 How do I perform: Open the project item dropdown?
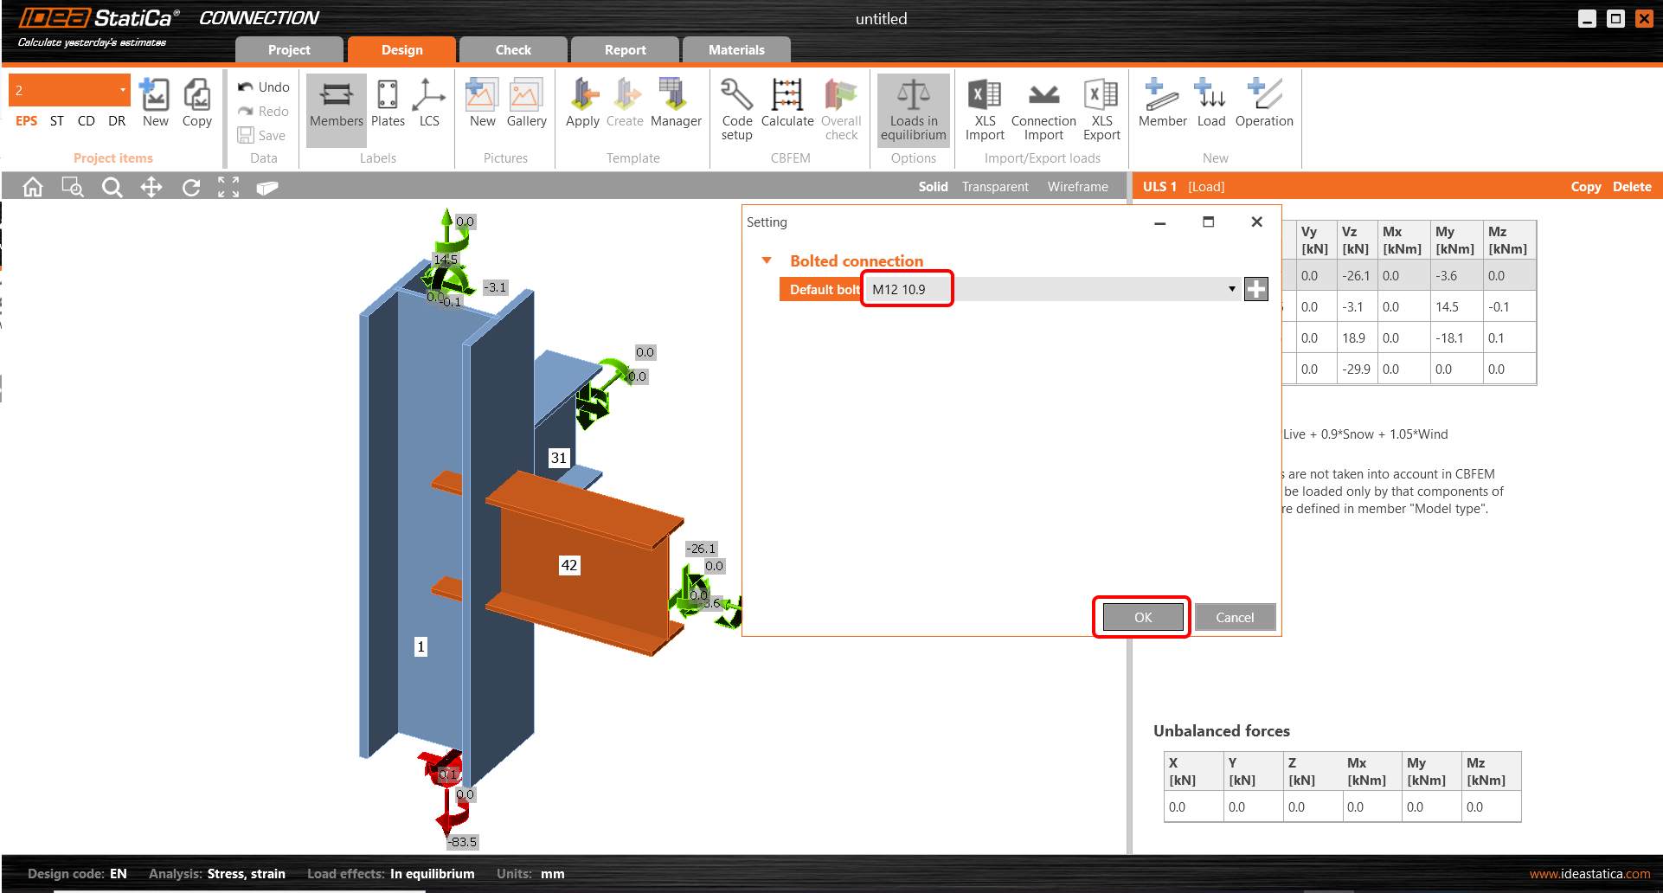click(122, 90)
